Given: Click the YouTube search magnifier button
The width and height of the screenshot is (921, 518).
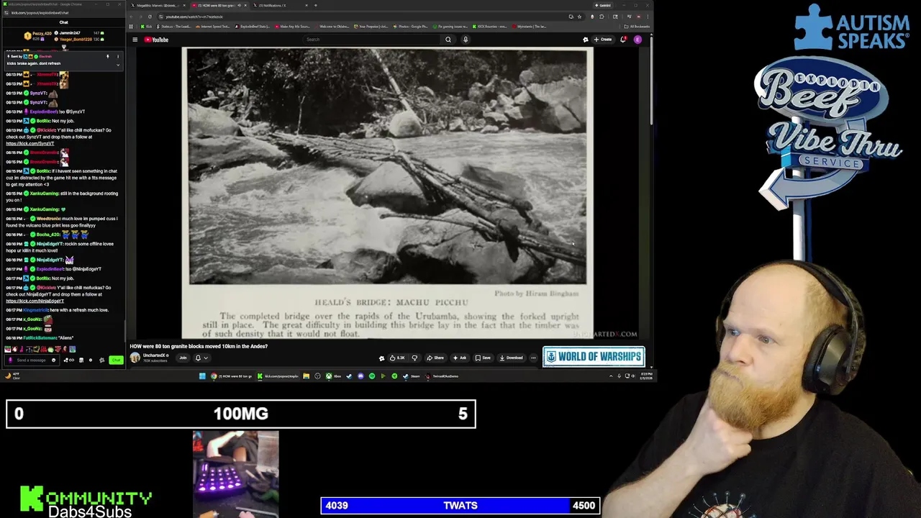Looking at the screenshot, I should coord(448,40).
